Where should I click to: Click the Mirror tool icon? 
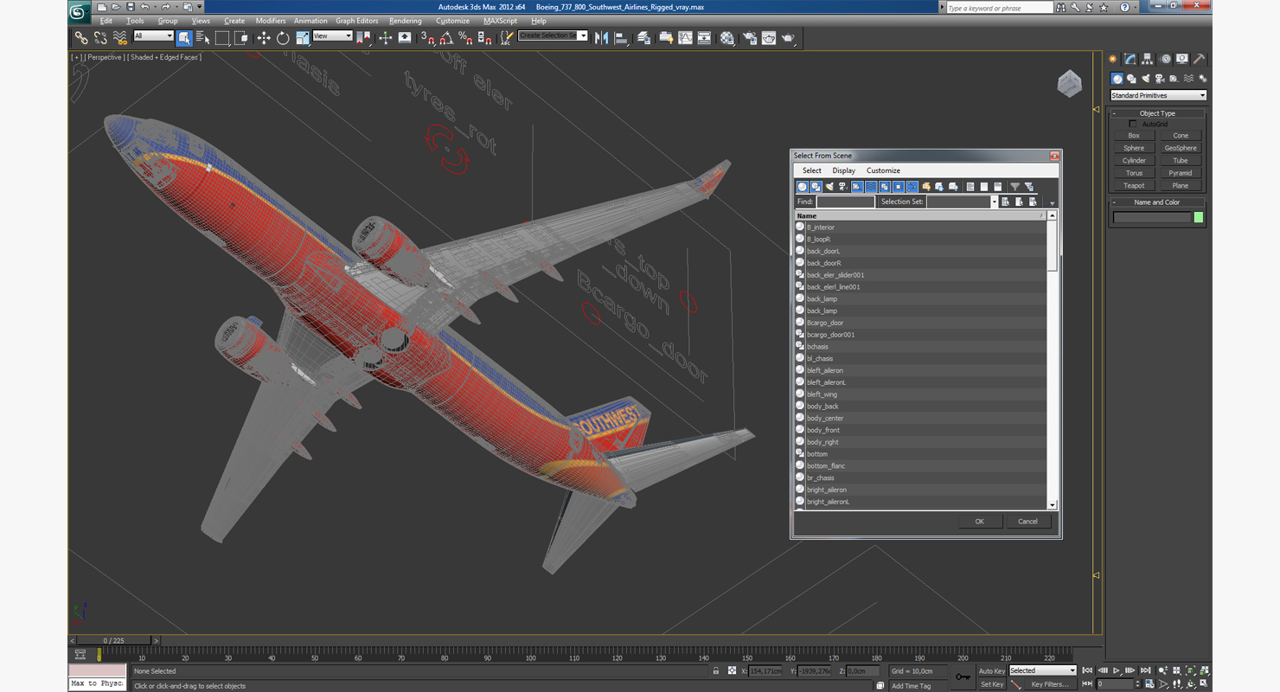[601, 37]
